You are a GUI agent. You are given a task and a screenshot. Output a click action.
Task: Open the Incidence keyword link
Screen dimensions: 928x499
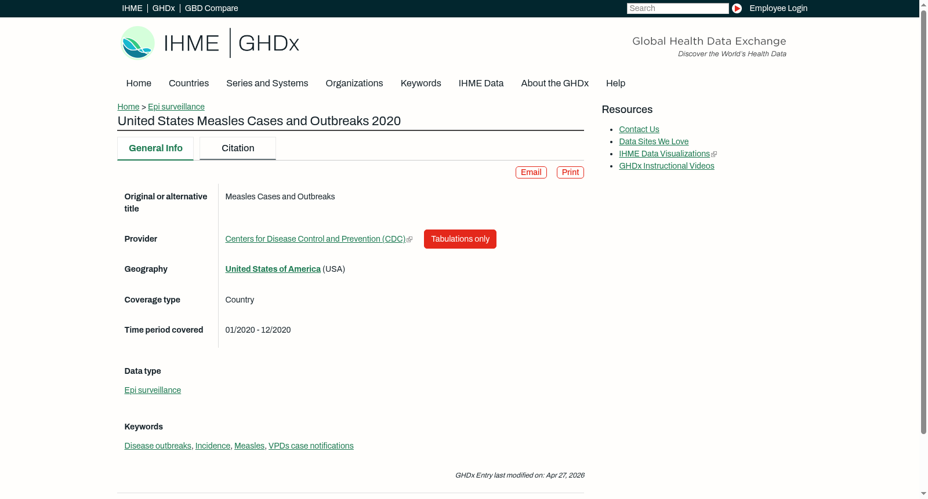(213, 446)
